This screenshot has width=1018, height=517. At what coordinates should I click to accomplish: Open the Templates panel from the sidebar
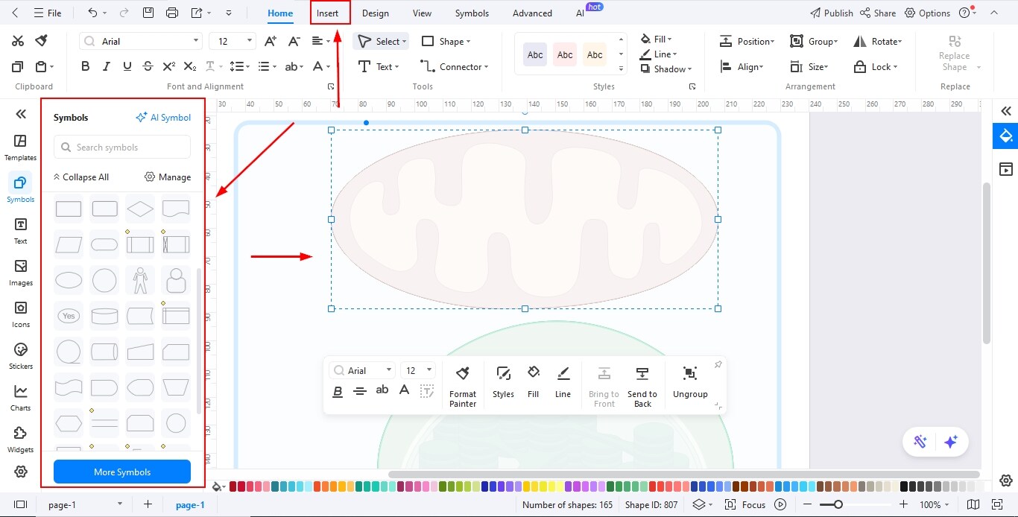click(x=20, y=145)
